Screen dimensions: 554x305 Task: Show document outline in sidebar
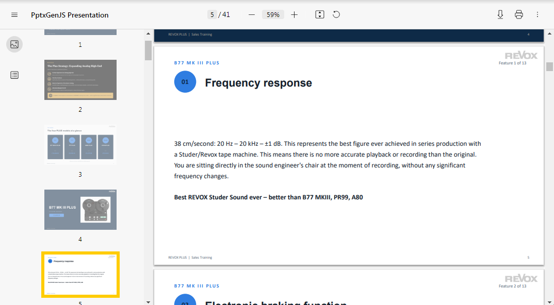[x=14, y=75]
